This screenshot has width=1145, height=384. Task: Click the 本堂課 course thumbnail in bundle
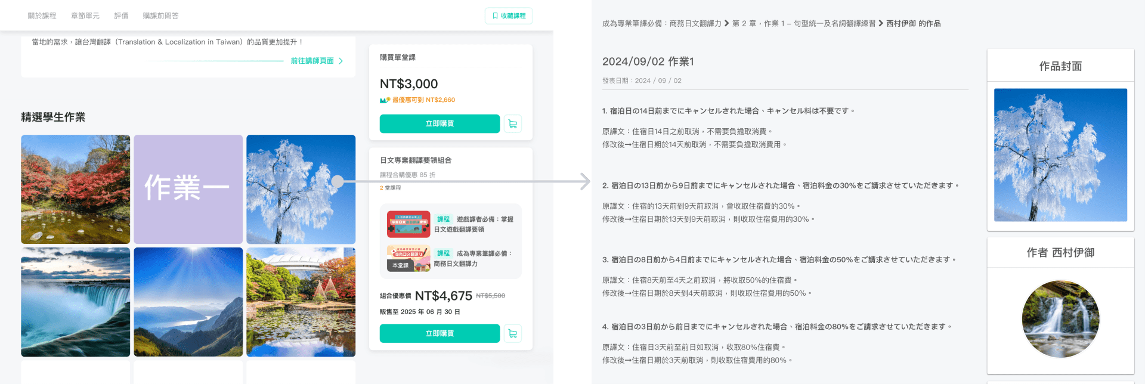(x=409, y=258)
